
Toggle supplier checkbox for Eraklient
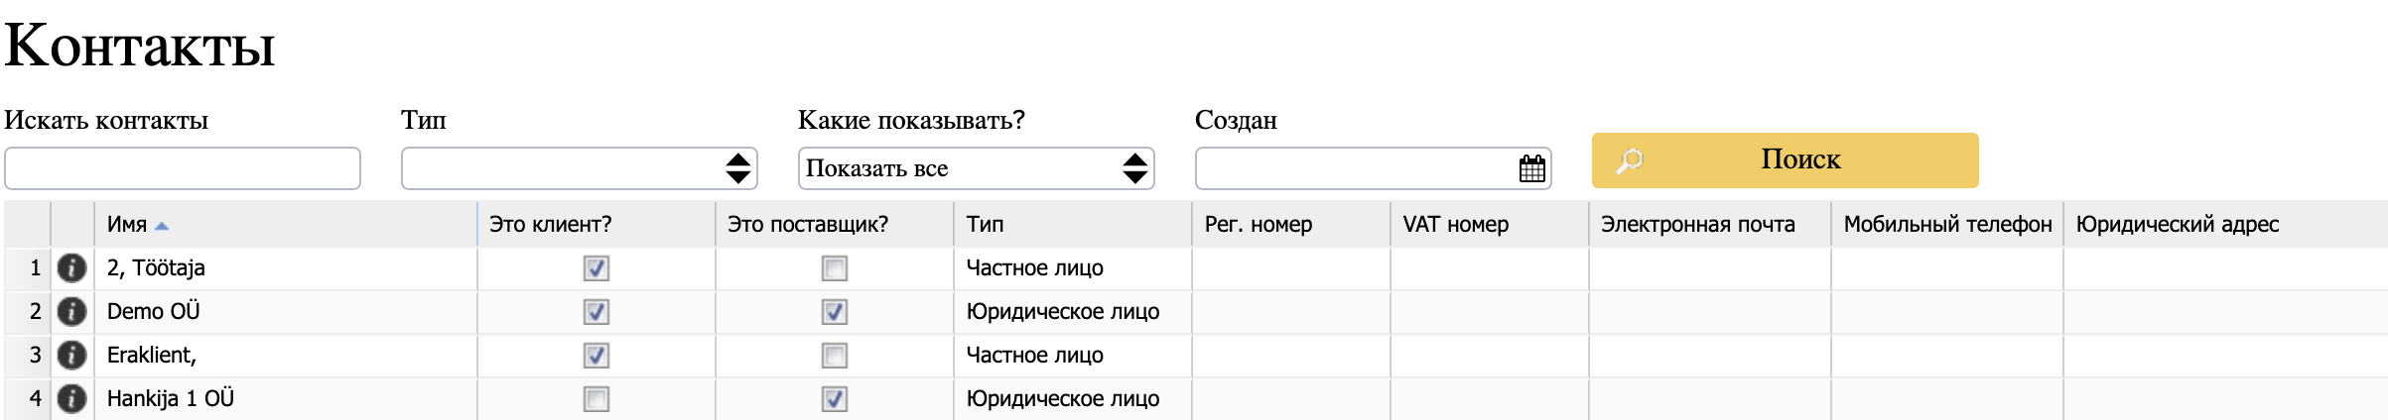(834, 356)
